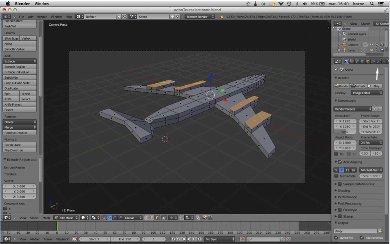The width and height of the screenshot is (390, 244).
Task: Click the timeline auto-keyframe record button
Action: (x=242, y=239)
